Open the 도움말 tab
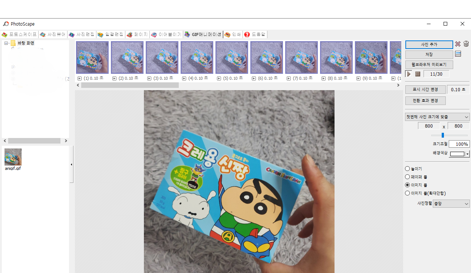This screenshot has width=471, height=273. pos(255,34)
